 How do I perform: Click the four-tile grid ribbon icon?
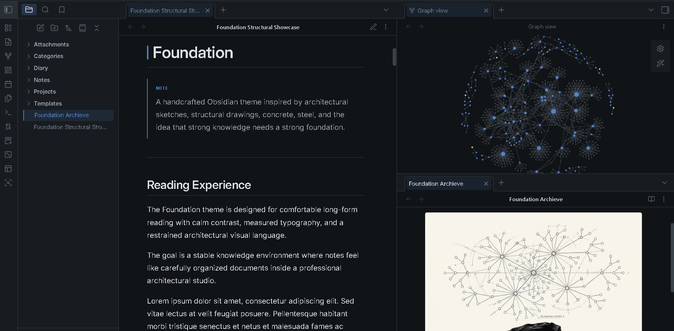8,70
